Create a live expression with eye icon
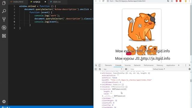Image resolution: width=192 pixels, height=108 pixels. (126, 69)
